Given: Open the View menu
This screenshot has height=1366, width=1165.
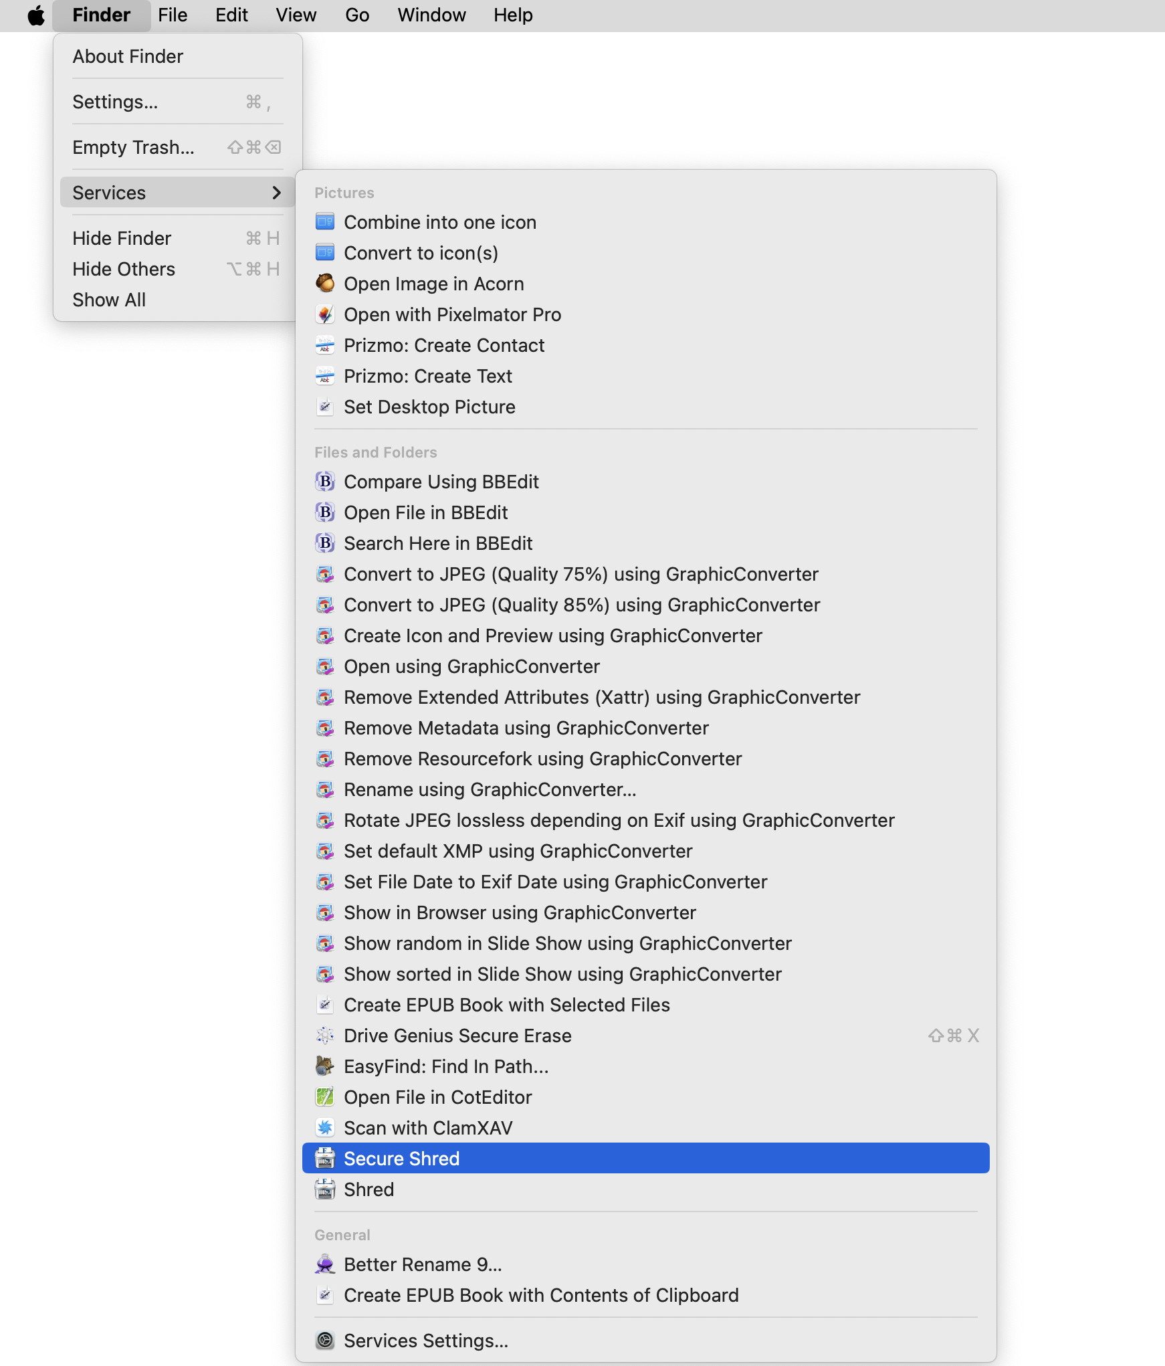Looking at the screenshot, I should pyautogui.click(x=296, y=15).
